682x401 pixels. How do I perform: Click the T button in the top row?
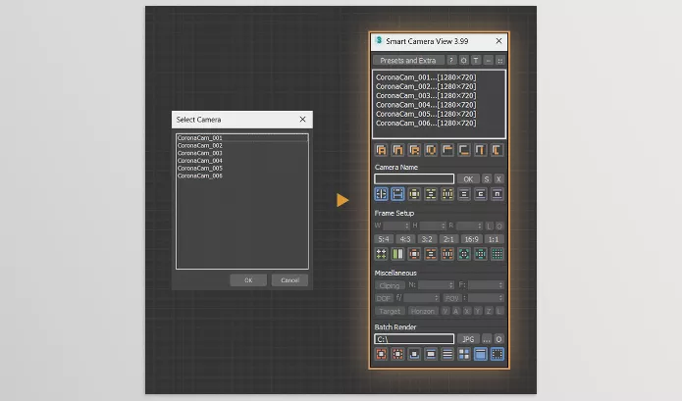tap(476, 61)
